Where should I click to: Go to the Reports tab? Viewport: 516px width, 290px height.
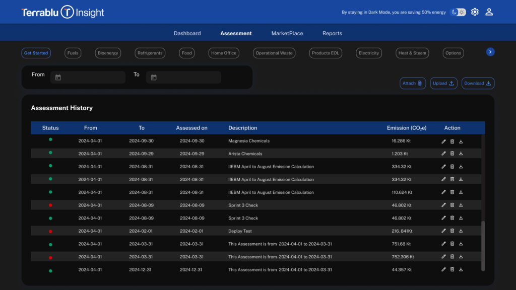pos(332,33)
